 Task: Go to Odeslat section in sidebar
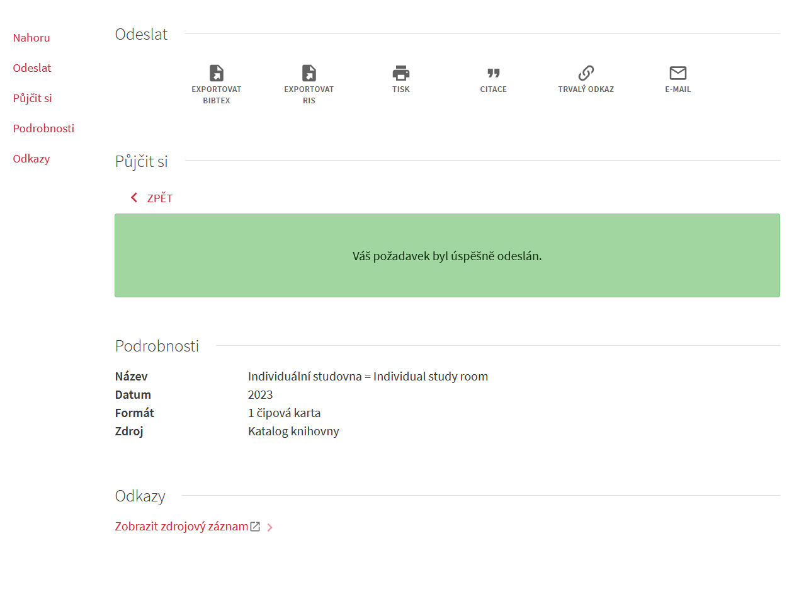32,68
